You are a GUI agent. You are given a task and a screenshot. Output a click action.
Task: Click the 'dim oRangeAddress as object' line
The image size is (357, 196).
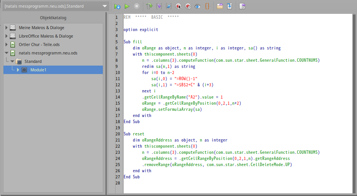[x=180, y=140]
